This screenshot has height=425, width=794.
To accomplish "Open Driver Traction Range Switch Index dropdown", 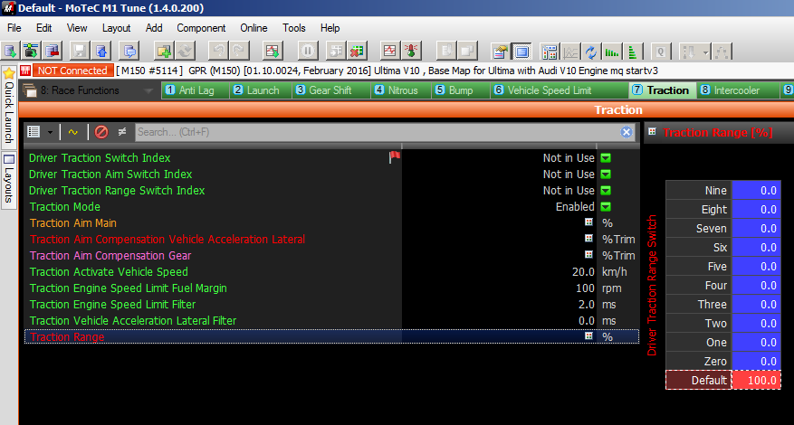I will 605,190.
